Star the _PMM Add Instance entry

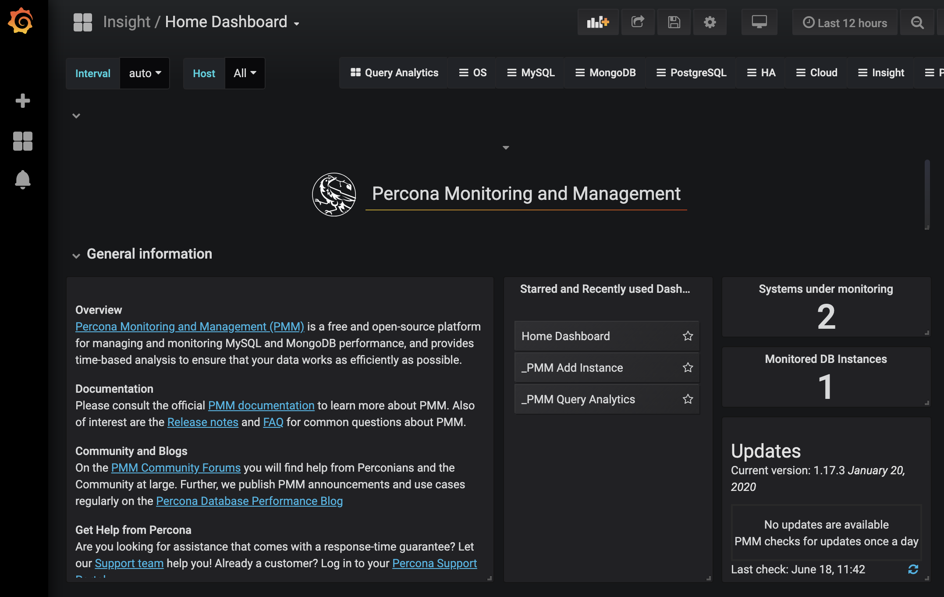(688, 368)
